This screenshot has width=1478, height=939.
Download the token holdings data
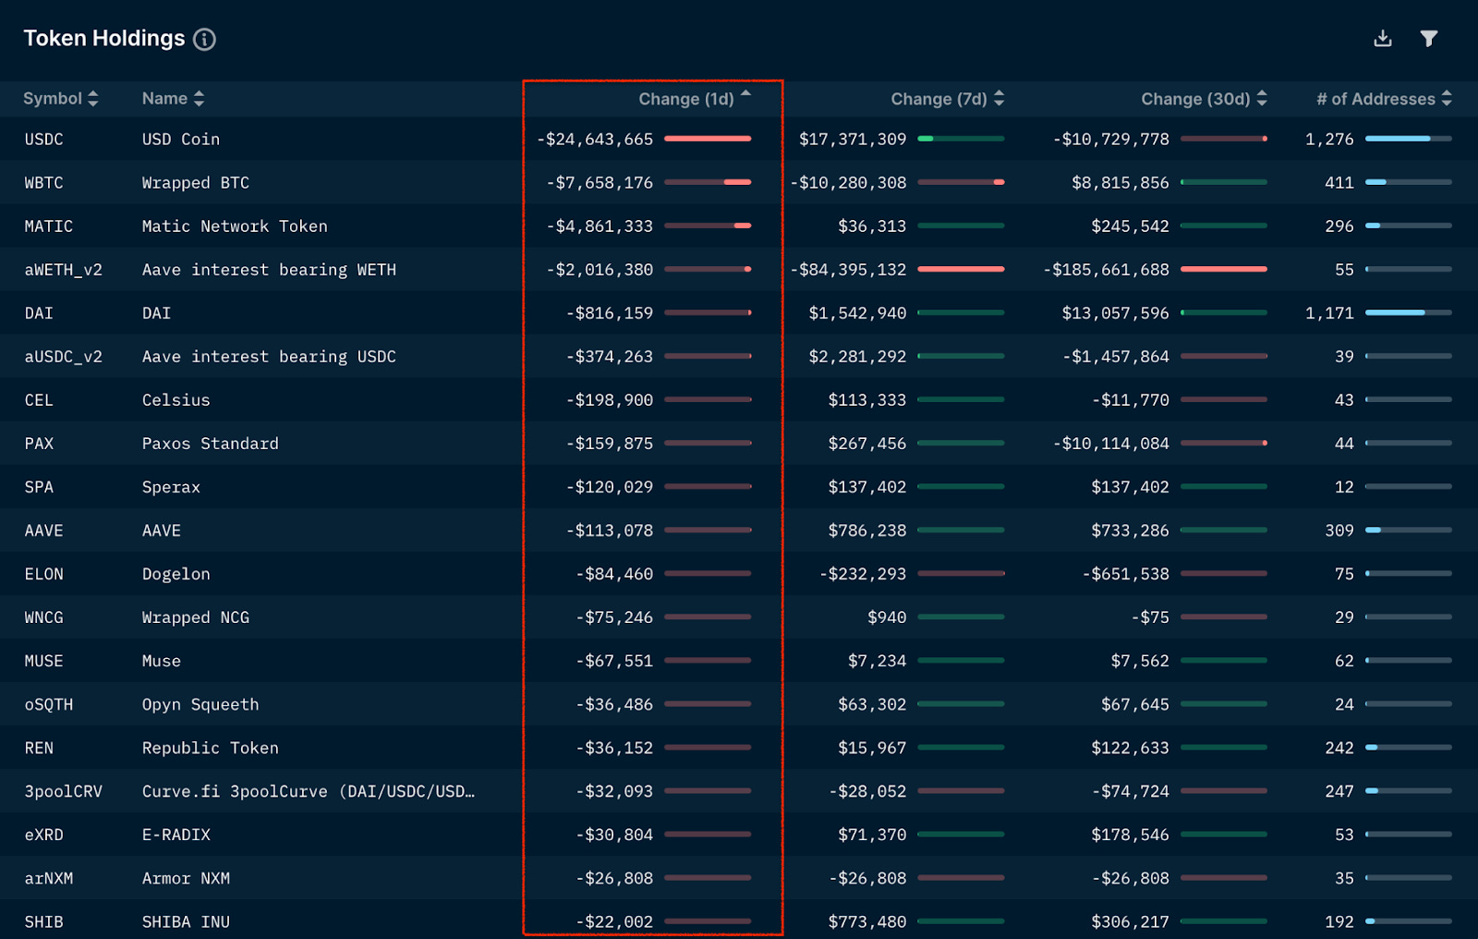pos(1383,38)
